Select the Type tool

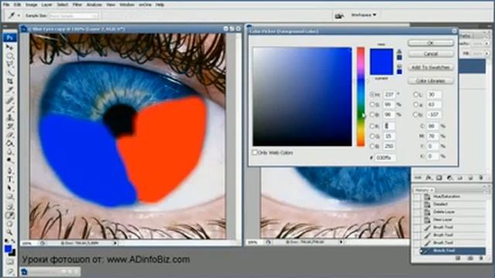pyautogui.click(x=10, y=180)
